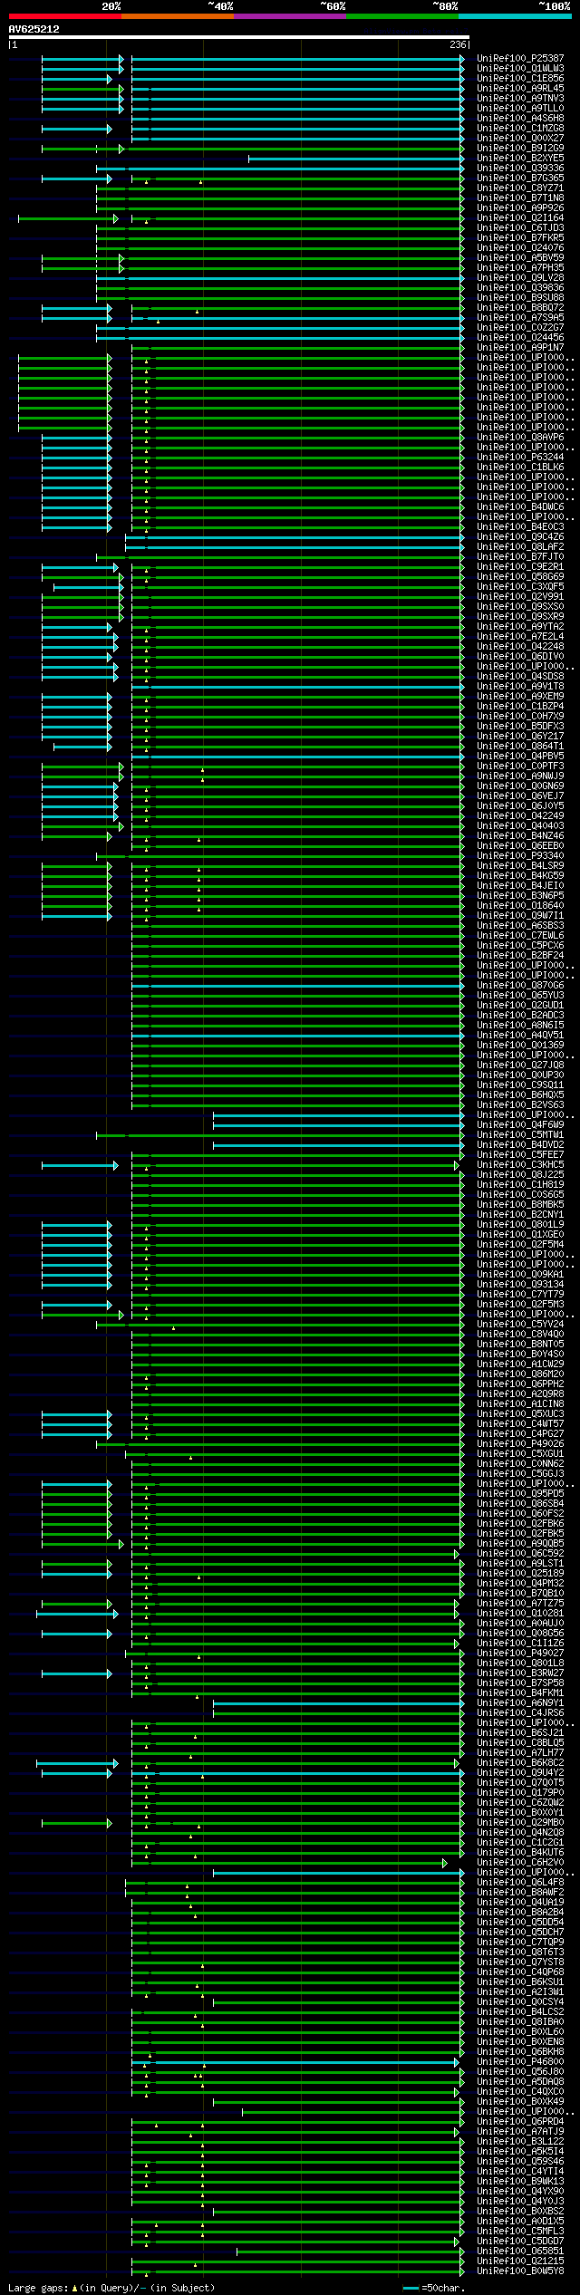Screen dimensions: 580x2295
Task: Select hit label UniRef100_Q4PBV5
Action: click(520, 757)
